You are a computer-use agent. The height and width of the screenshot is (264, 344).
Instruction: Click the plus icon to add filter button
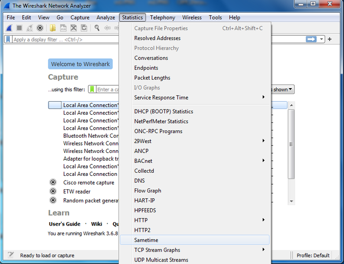[329, 39]
